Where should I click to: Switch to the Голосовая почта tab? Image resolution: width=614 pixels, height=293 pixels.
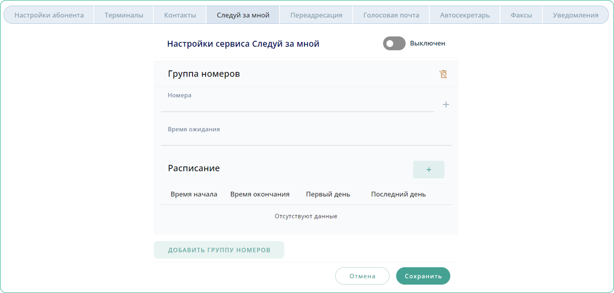point(391,15)
